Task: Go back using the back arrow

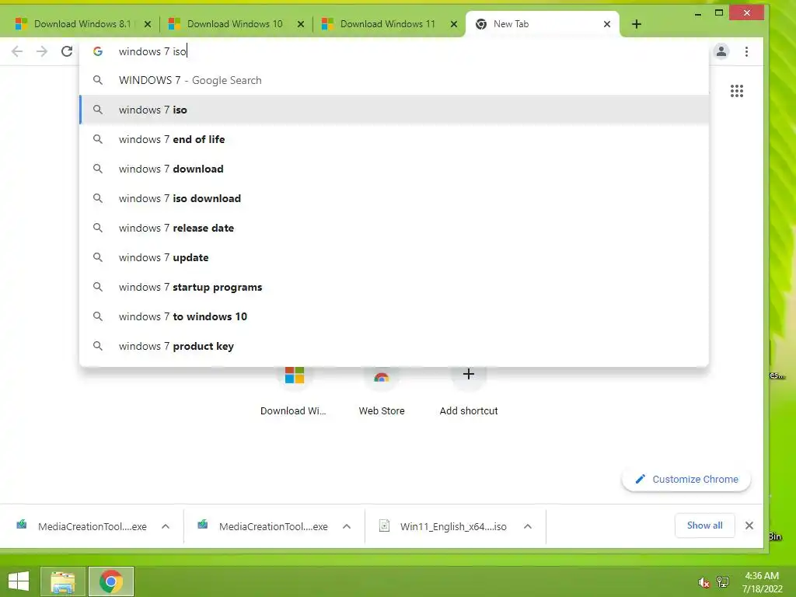Action: point(17,51)
